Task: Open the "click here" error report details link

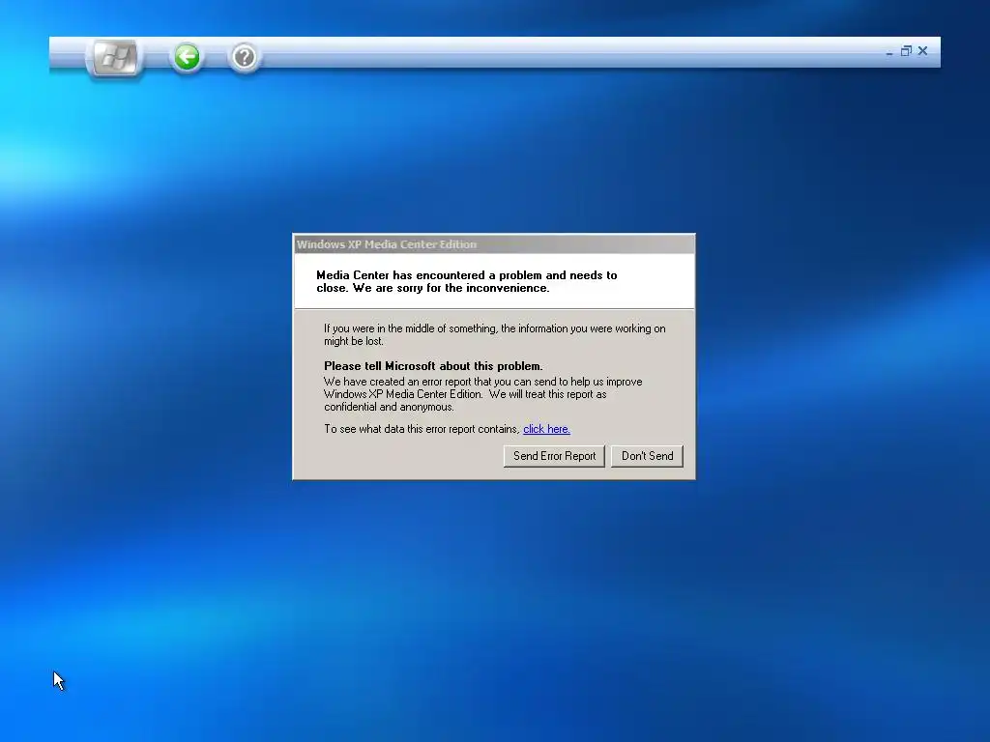Action: tap(546, 429)
